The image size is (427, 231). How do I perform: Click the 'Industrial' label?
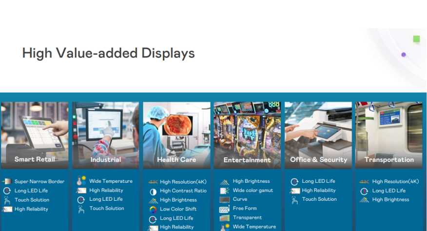(106, 160)
